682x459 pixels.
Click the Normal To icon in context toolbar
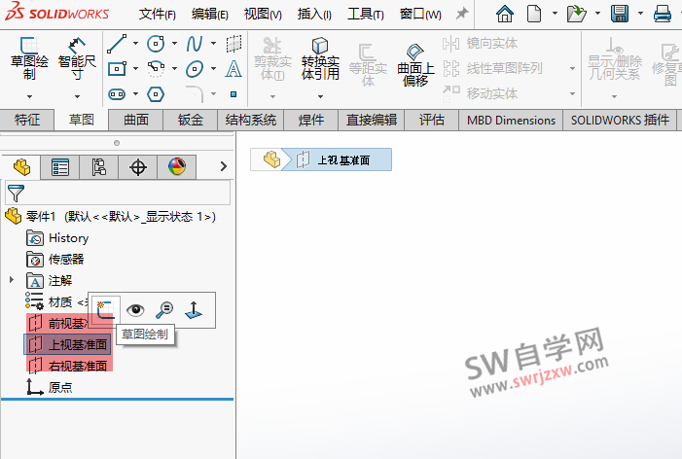194,309
